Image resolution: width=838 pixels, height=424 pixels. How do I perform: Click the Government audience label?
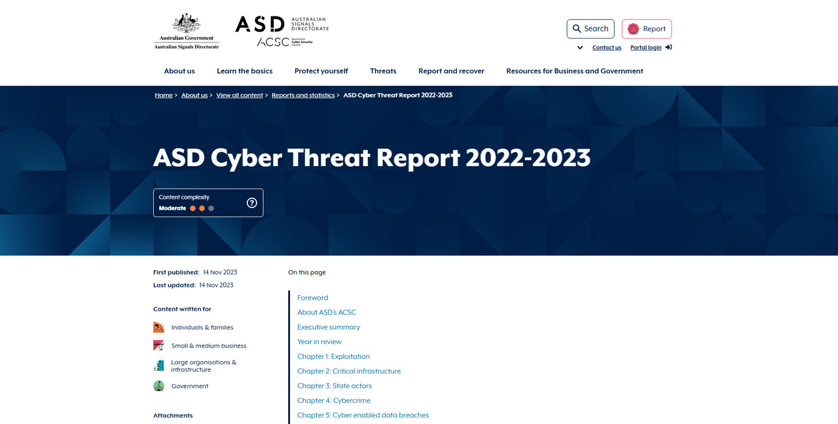(x=190, y=386)
